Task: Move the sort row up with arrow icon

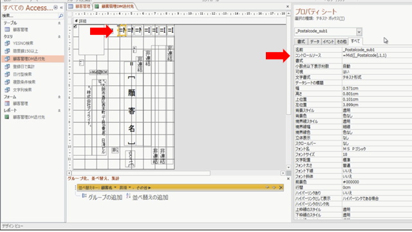Action: coord(267,188)
